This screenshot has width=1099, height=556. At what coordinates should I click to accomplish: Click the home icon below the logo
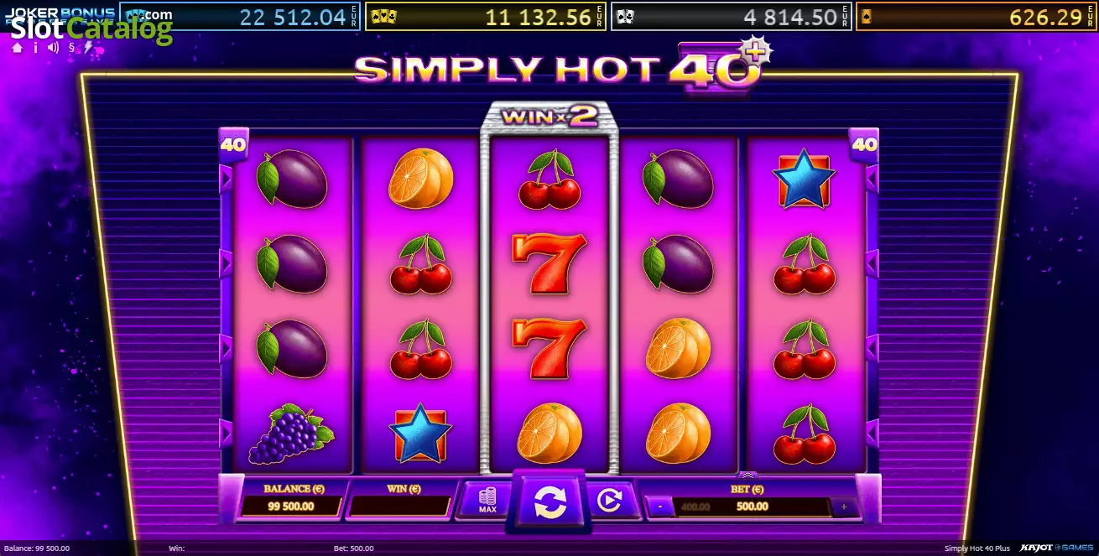click(17, 48)
